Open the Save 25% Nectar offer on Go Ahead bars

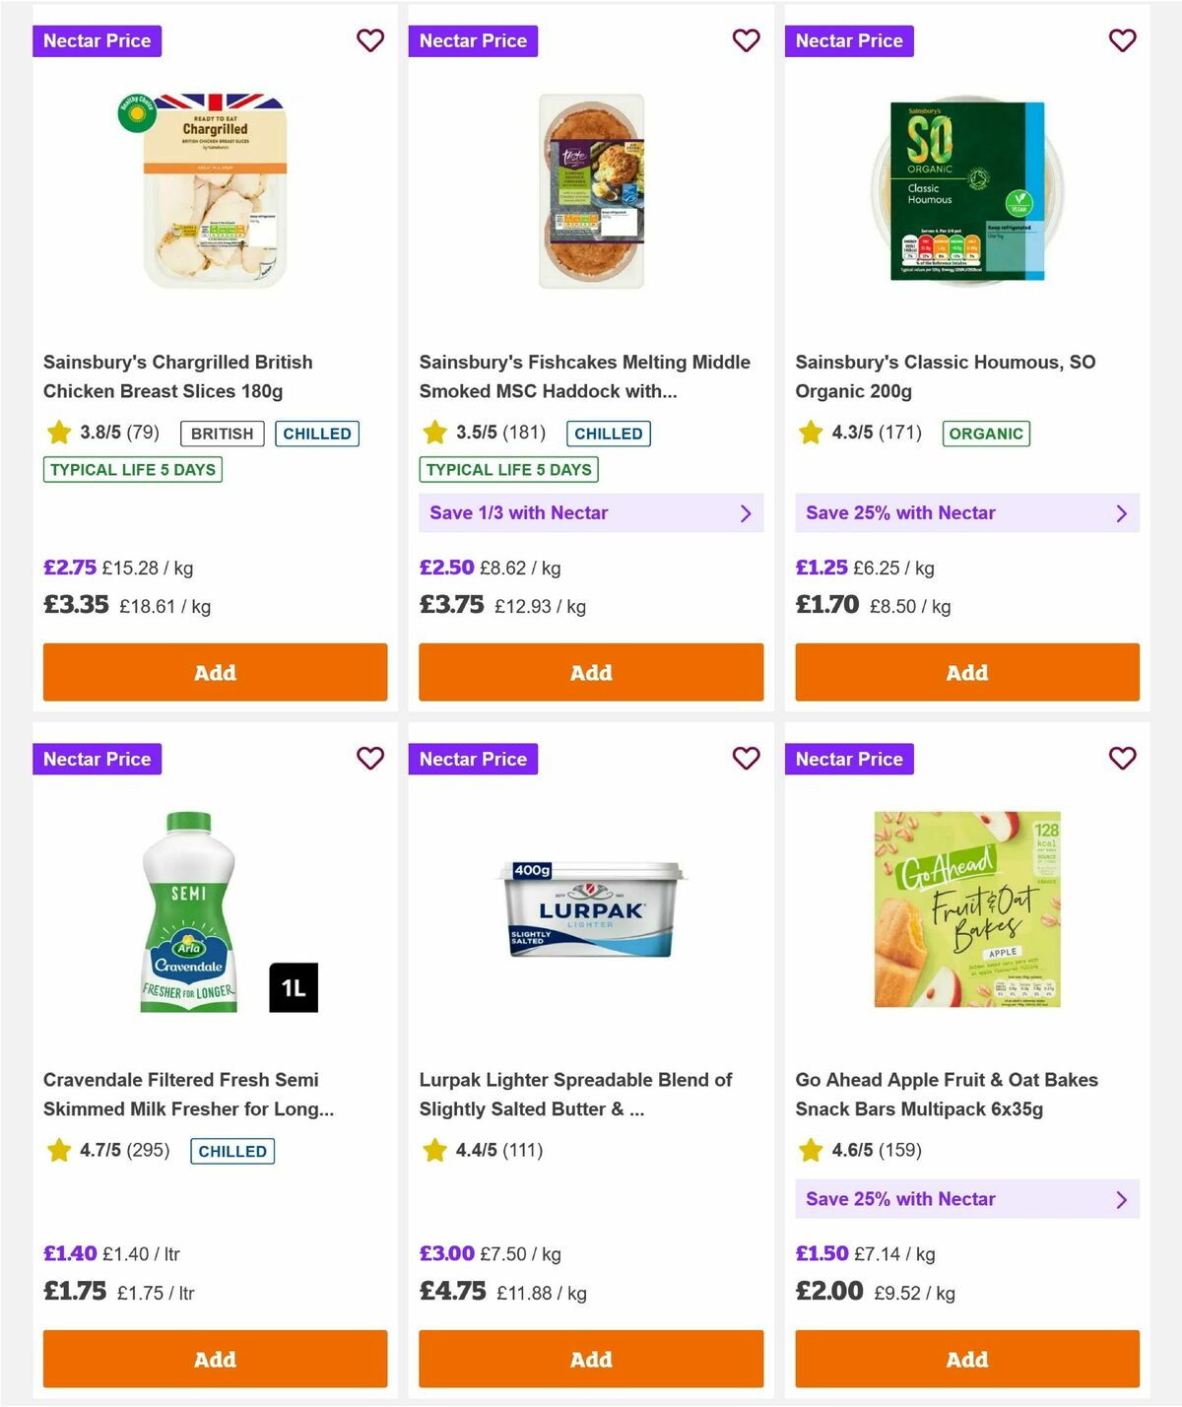966,1199
